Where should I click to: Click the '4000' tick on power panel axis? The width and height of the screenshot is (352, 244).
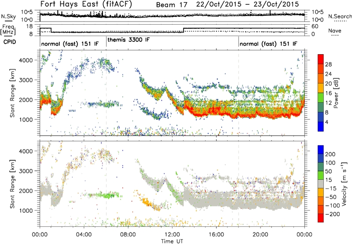(x=26, y=60)
